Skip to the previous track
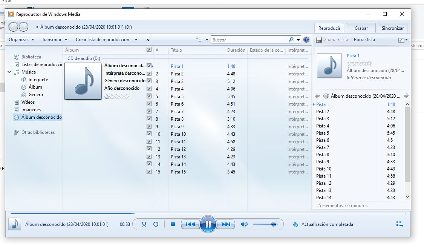Screen dimensions: 424x247 tap(190, 224)
